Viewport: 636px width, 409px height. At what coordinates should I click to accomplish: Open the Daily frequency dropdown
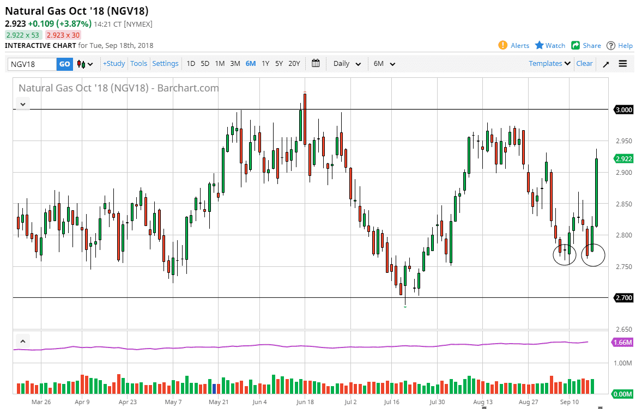346,64
